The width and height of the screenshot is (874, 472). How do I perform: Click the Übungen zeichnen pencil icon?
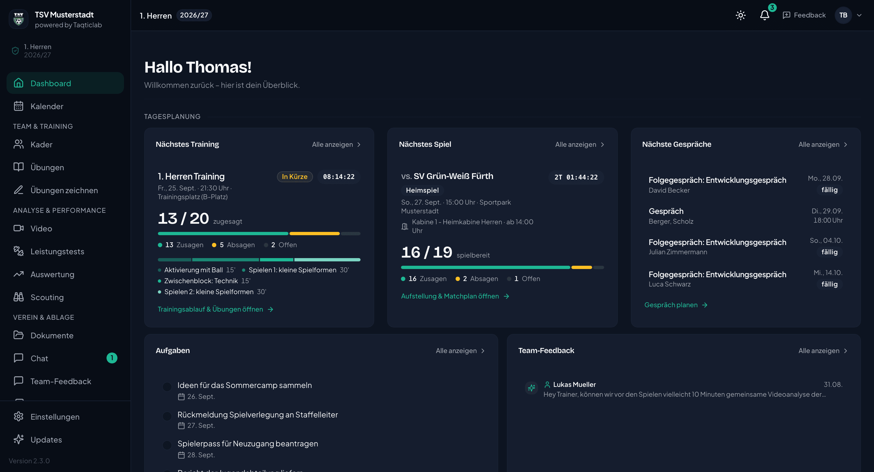tap(19, 190)
